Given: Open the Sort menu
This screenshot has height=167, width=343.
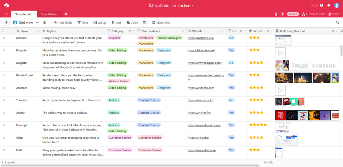Looking at the screenshot, I should 116,22.
